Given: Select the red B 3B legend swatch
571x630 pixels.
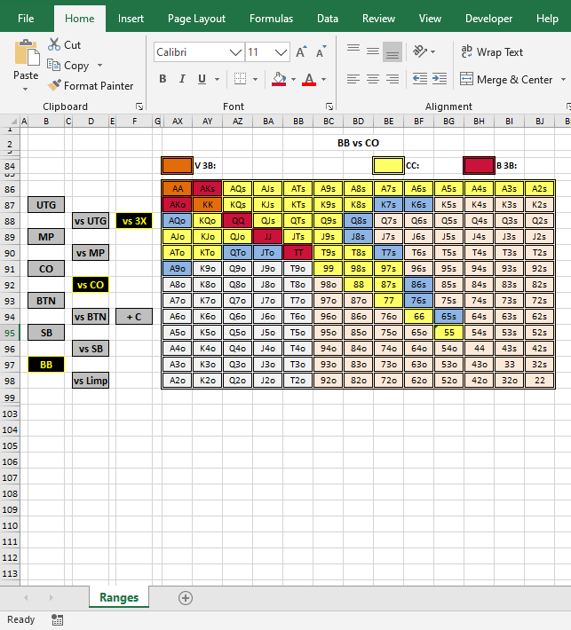Looking at the screenshot, I should [x=479, y=165].
